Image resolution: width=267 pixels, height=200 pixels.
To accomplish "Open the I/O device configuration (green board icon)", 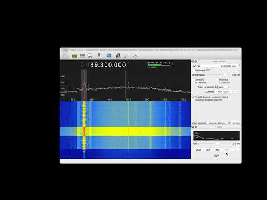I will click(74, 56).
